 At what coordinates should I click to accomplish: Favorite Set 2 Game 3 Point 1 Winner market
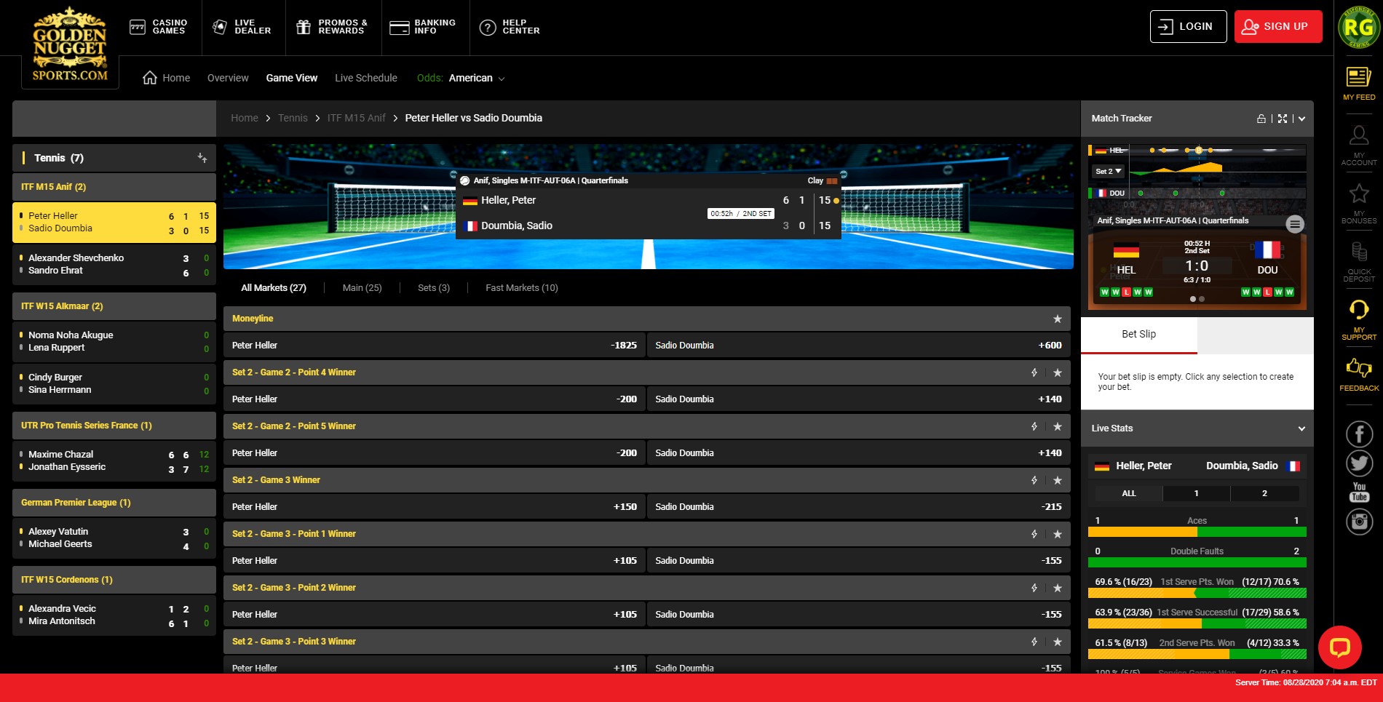(1057, 534)
